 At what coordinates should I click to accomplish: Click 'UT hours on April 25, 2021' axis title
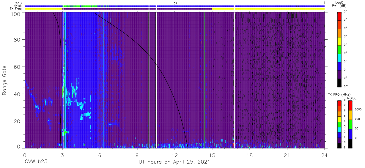(x=174, y=162)
